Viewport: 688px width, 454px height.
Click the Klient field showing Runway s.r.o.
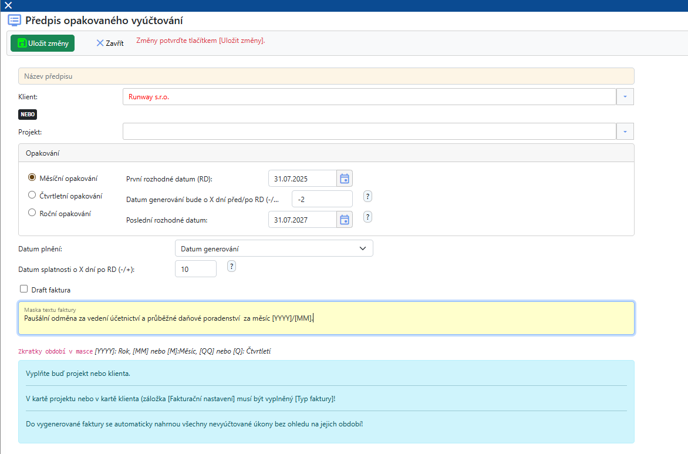point(369,96)
